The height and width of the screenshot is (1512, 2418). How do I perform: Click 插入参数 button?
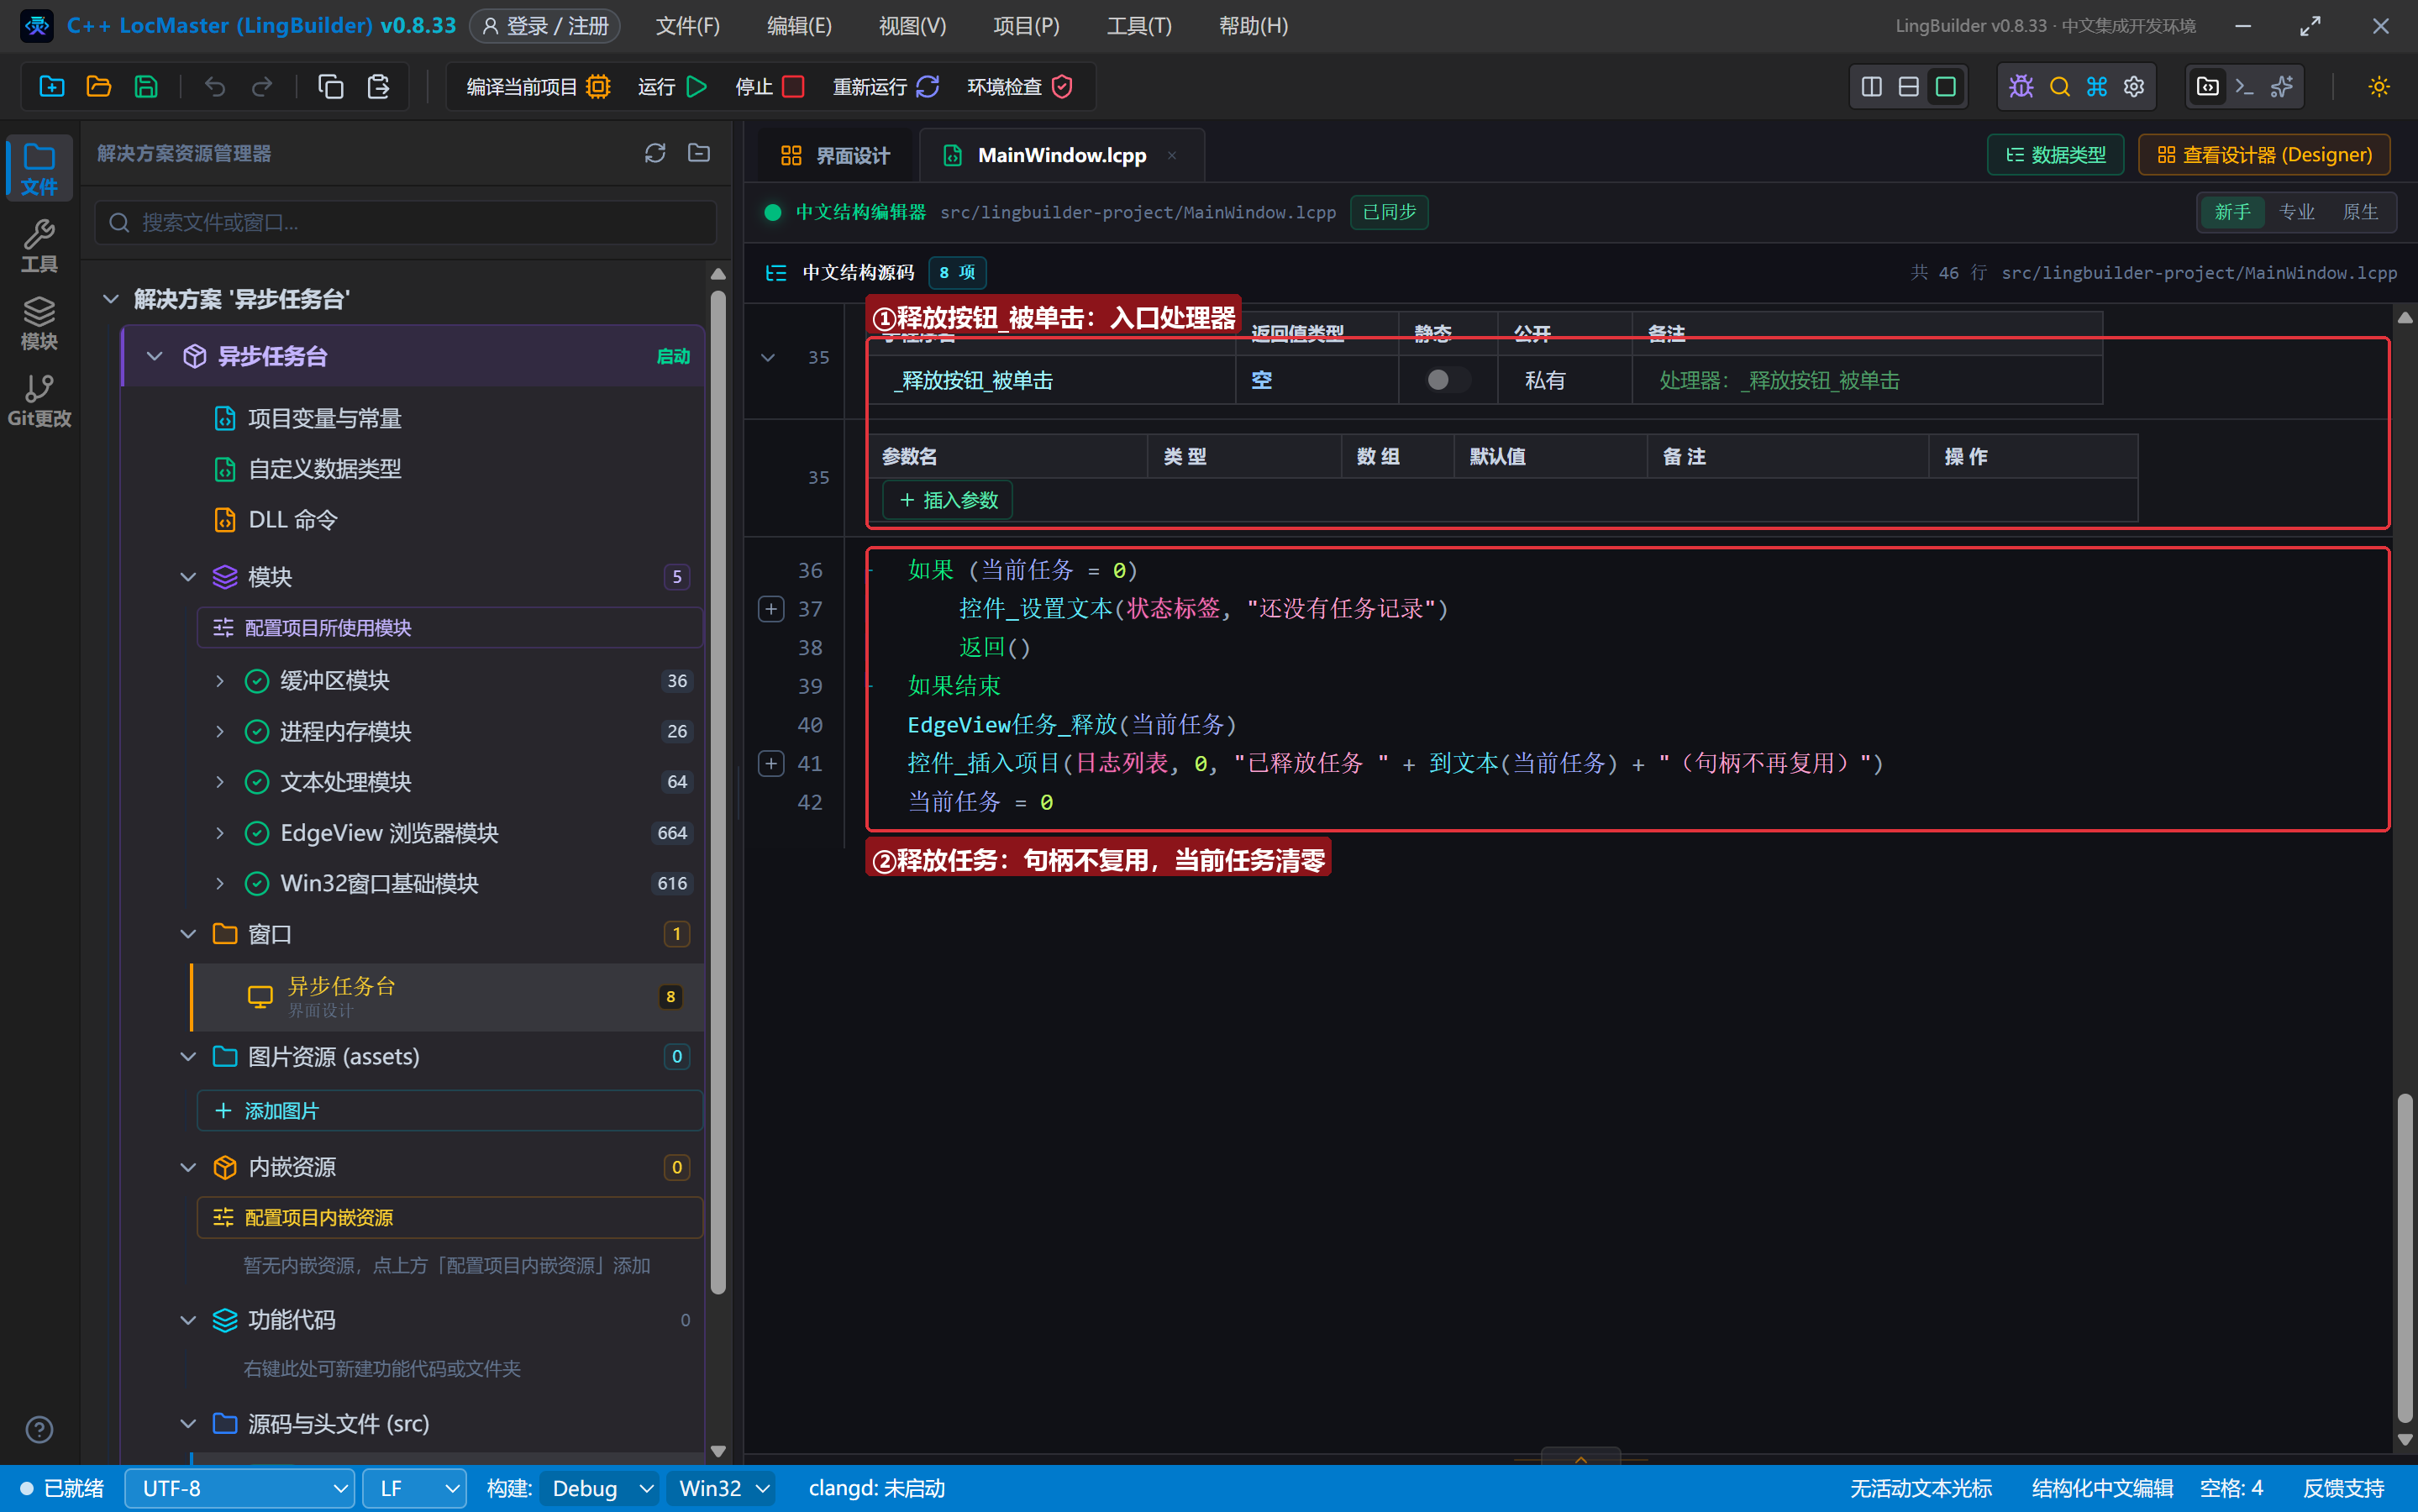click(x=948, y=500)
